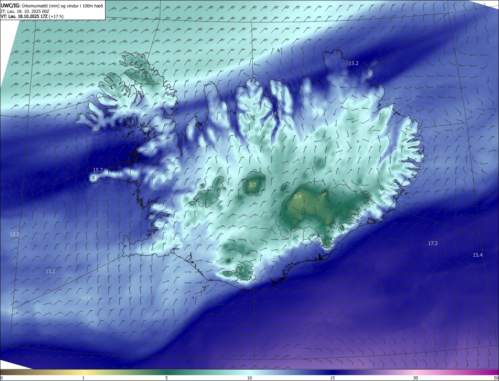The width and height of the screenshot is (499, 381).
Task: Click the 5 tick on the color scale
Action: point(166,378)
